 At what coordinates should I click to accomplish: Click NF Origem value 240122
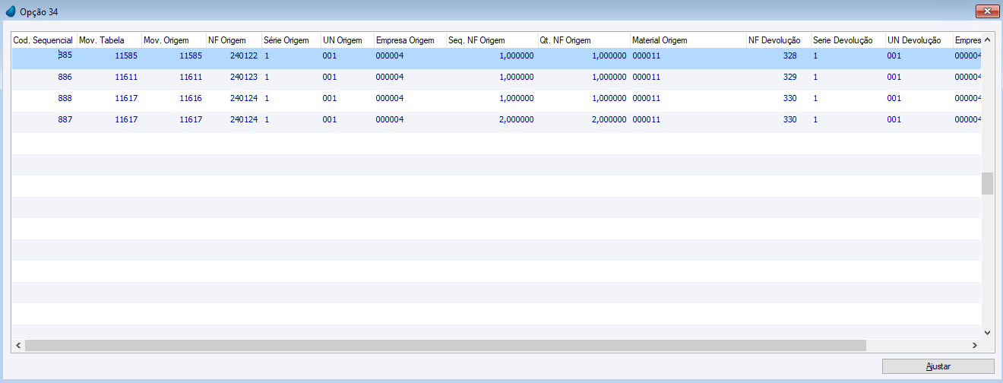point(244,55)
